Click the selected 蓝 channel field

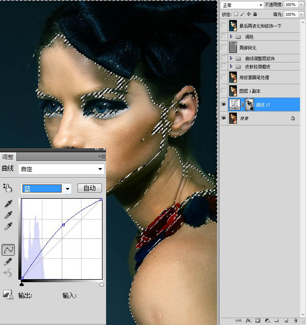click(x=42, y=188)
